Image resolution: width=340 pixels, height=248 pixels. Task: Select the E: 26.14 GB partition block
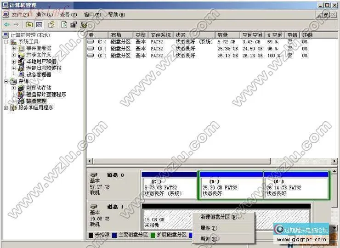[x=296, y=186]
